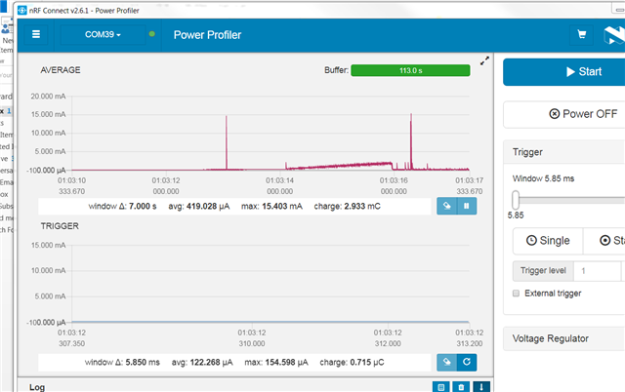Open the COM39 device dropdown
This screenshot has height=392, width=625.
click(x=103, y=35)
